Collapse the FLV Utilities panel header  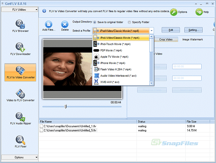[19, 10]
